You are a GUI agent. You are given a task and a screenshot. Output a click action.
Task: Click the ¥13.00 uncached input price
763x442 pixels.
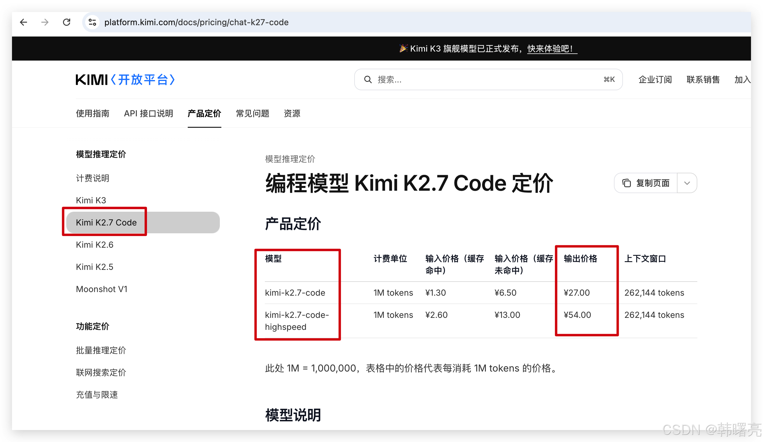click(507, 315)
